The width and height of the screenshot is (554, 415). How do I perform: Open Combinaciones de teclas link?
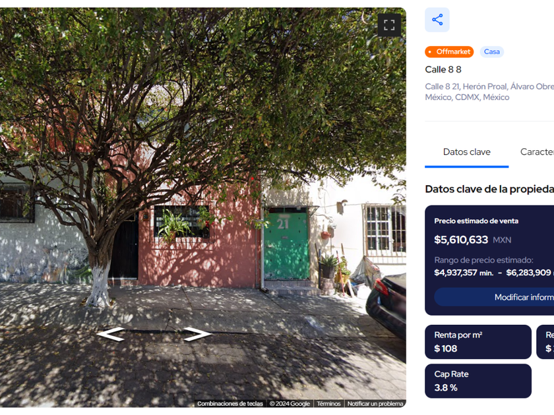pos(230,404)
